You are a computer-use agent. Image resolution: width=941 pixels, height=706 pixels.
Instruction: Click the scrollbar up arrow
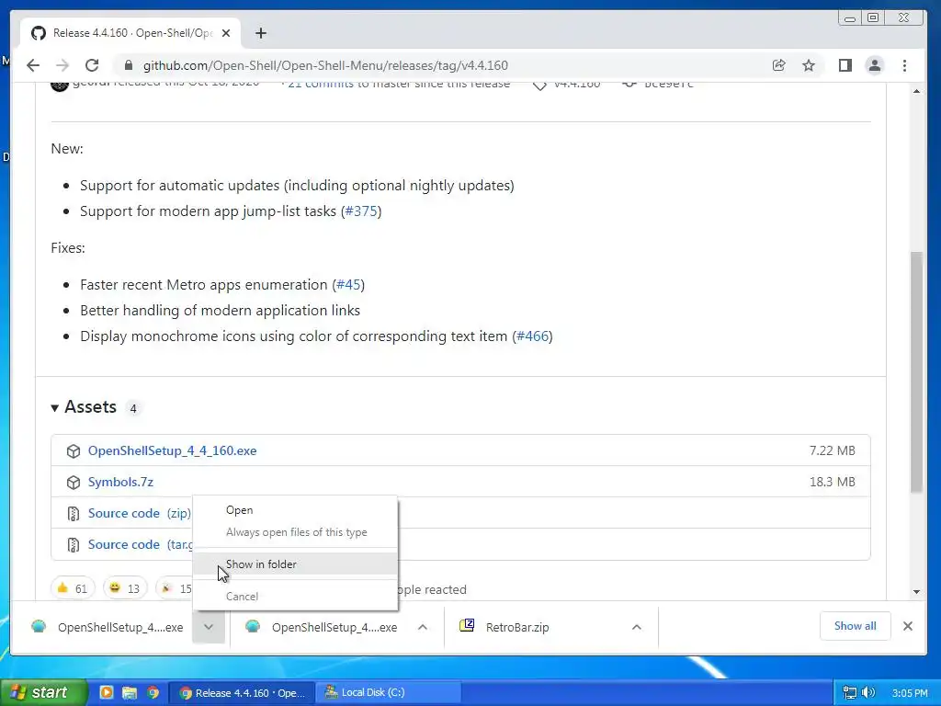(x=916, y=91)
